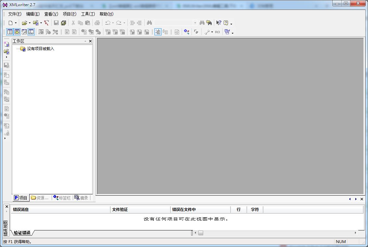Expand the arrow below the sidebar open project icon
Screen dimensions: 368x247
coord(7,57)
